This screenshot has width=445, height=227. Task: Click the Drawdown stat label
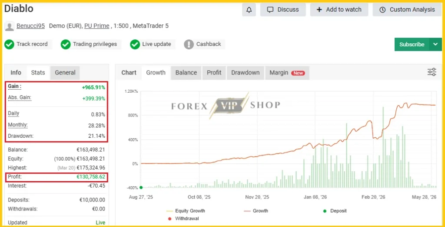point(20,136)
